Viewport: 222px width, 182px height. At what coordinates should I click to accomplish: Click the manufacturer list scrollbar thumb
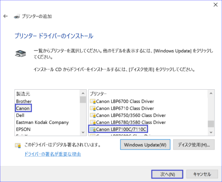point(83,99)
